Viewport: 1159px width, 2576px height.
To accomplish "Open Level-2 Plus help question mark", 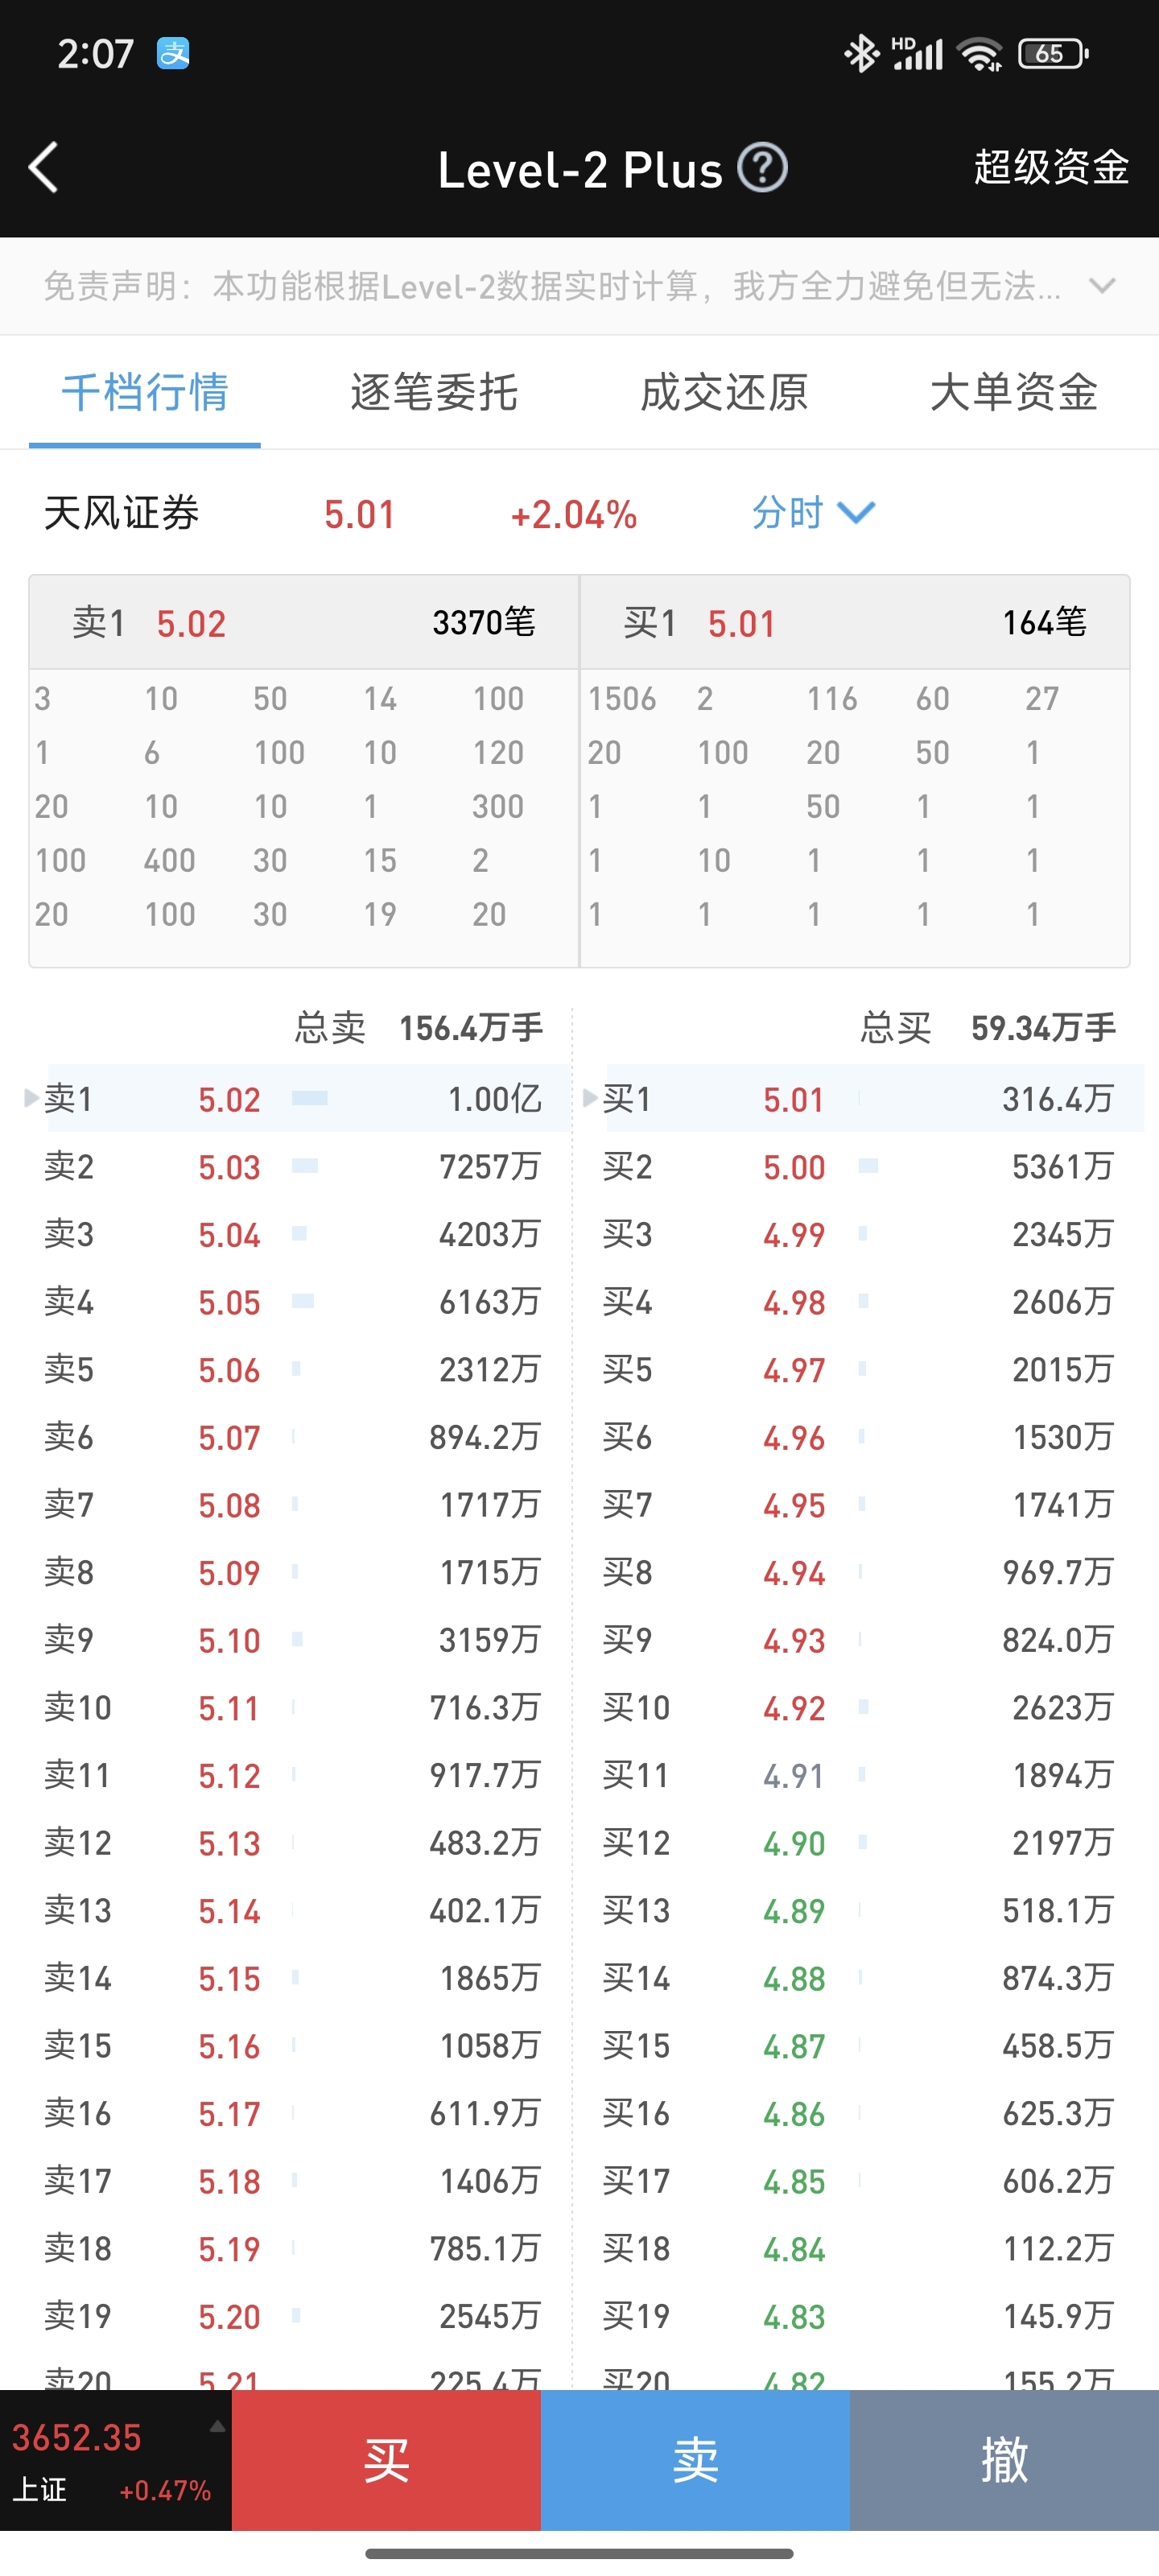I will 763,168.
